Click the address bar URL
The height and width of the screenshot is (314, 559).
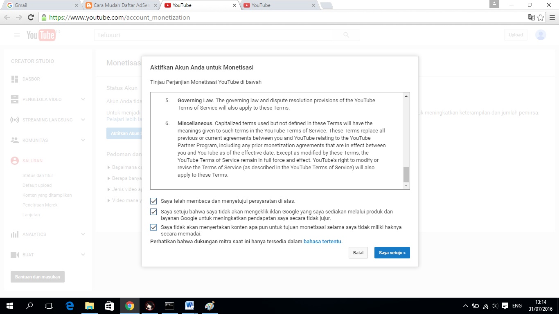(x=119, y=18)
